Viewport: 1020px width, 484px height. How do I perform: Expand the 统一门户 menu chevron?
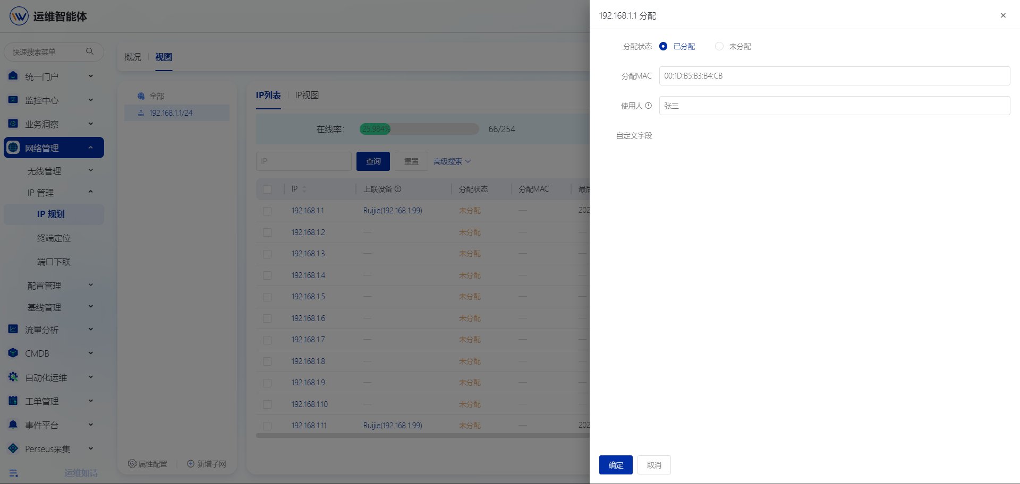(x=91, y=76)
